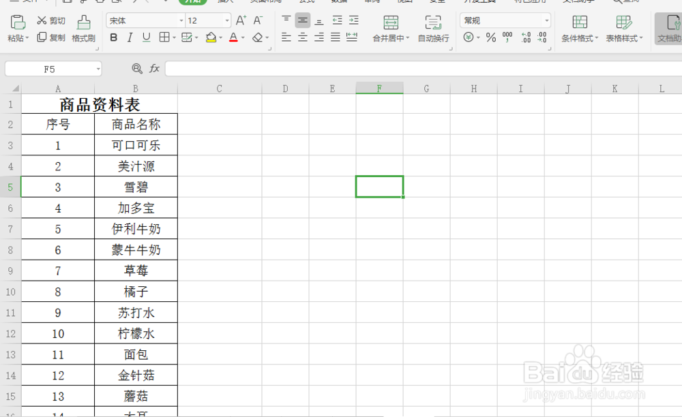682x417 pixels.
Task: Click the Percent style icon
Action: click(x=490, y=37)
